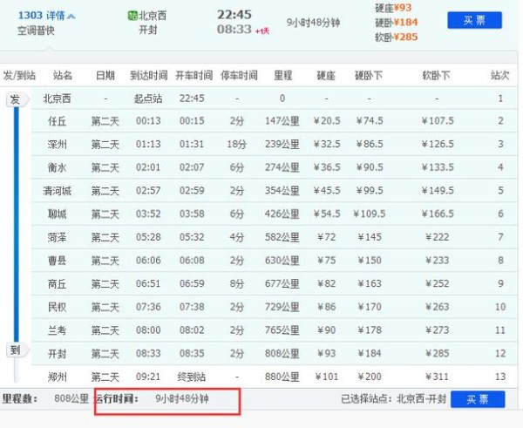Click the 清河城 station row name

click(57, 191)
